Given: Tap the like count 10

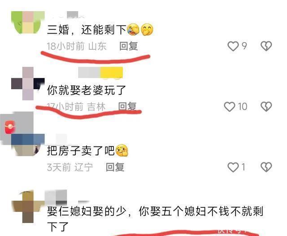Looking at the screenshot, I should (x=242, y=107).
